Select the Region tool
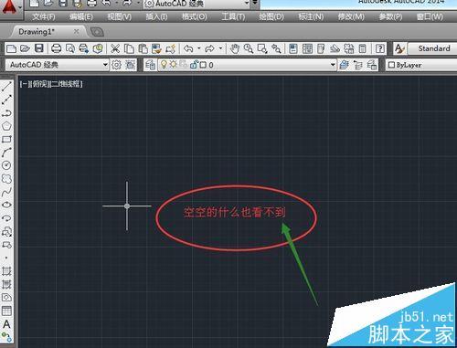 (x=6, y=298)
